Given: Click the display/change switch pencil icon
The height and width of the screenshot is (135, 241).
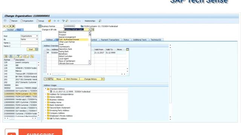Looking at the screenshot, I should point(63,21).
